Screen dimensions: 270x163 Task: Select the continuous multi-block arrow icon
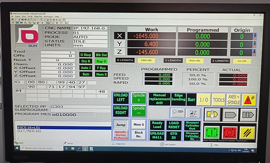248,115
